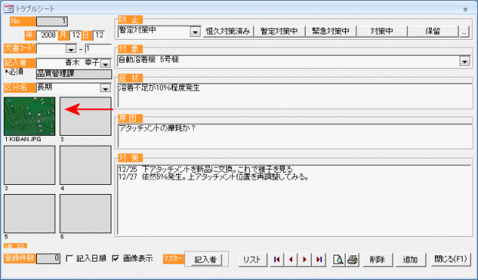478x280 pixels.
Task: Click the マスター label
Action: coord(174,259)
